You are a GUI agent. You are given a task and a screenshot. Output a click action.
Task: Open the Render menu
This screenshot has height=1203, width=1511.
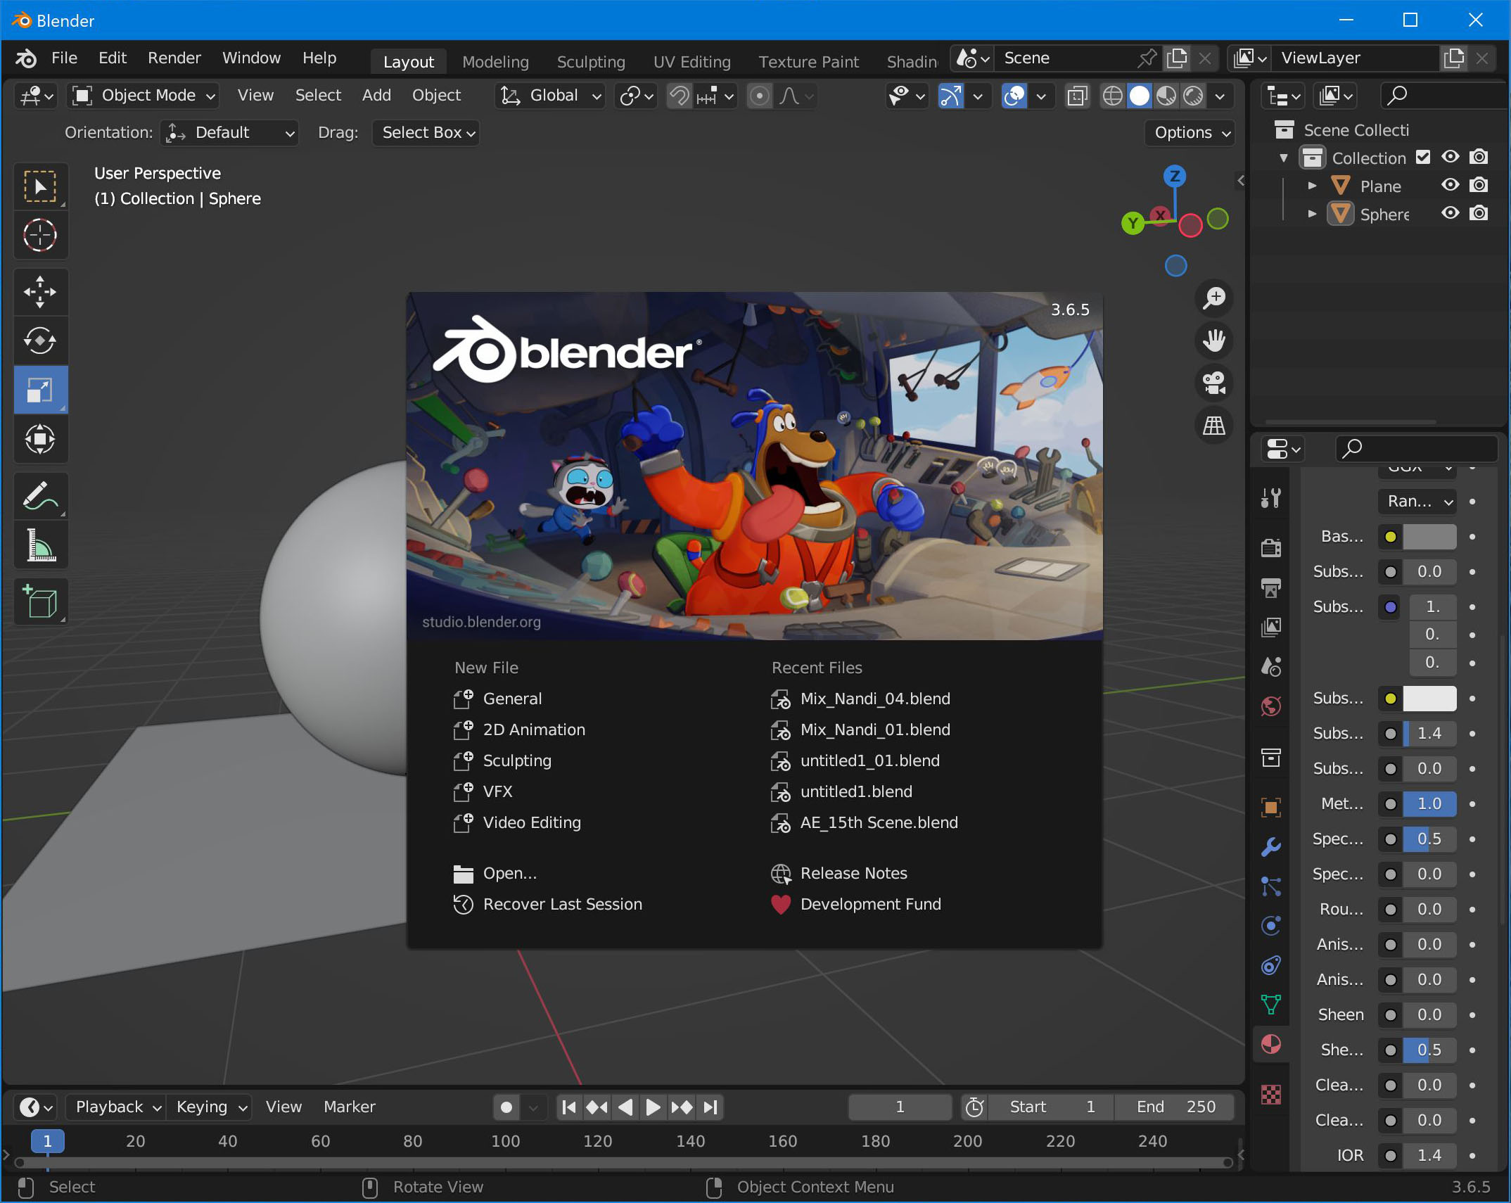pyautogui.click(x=174, y=58)
